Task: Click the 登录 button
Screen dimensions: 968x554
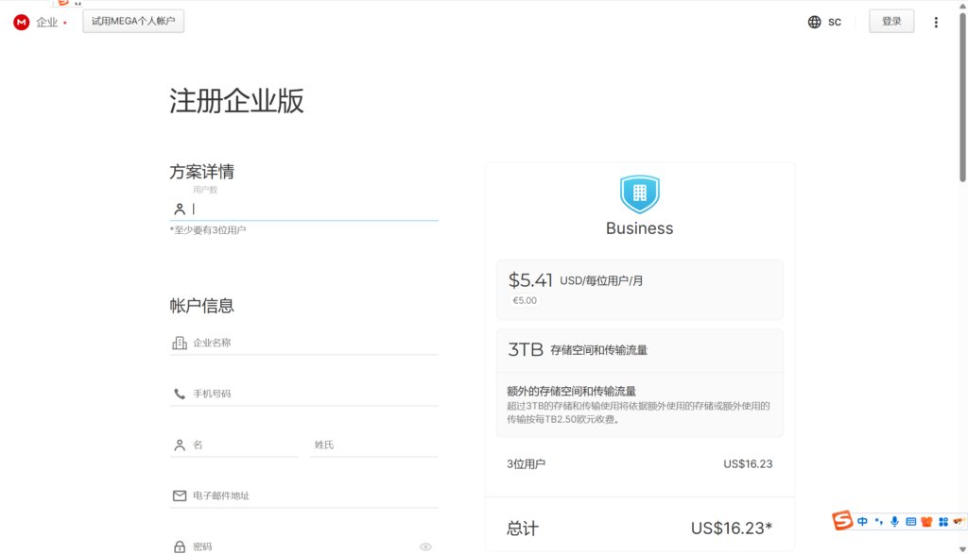Action: coord(891,20)
